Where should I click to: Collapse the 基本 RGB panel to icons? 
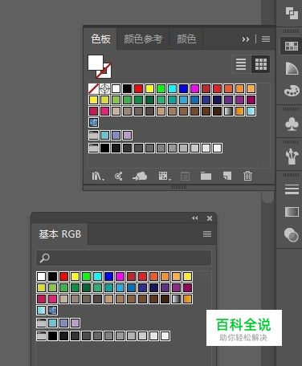(195, 218)
